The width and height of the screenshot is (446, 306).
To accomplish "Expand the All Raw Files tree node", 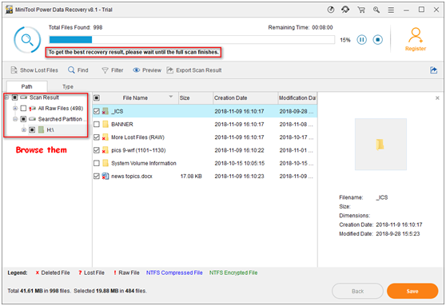I will [x=15, y=109].
